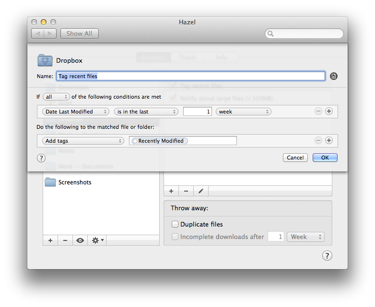Click the yellow minimize window button

pos(44,22)
